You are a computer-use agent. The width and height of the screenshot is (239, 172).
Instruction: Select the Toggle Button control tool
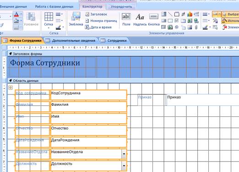coord(183,14)
